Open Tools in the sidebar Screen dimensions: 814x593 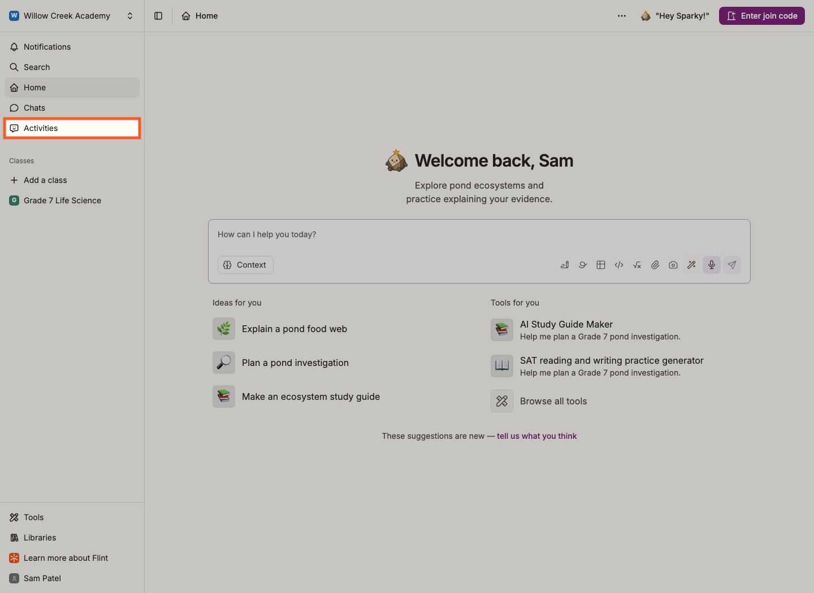coord(72,517)
